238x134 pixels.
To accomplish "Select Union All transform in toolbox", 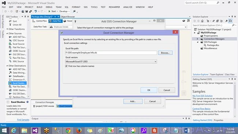I will 15,25.
